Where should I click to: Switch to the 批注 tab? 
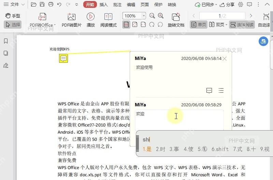(x=117, y=5)
